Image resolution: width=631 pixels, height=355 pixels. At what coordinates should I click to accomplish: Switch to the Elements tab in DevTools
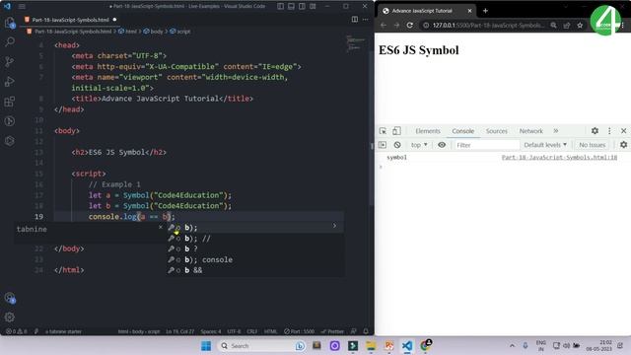[427, 131]
